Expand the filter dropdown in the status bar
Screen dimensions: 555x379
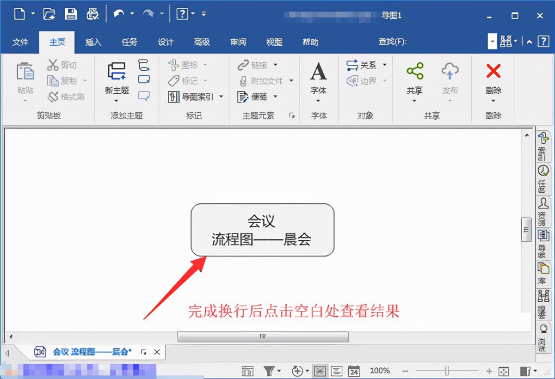click(279, 371)
